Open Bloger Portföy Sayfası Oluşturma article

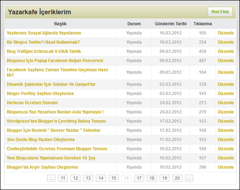click(x=40, y=94)
